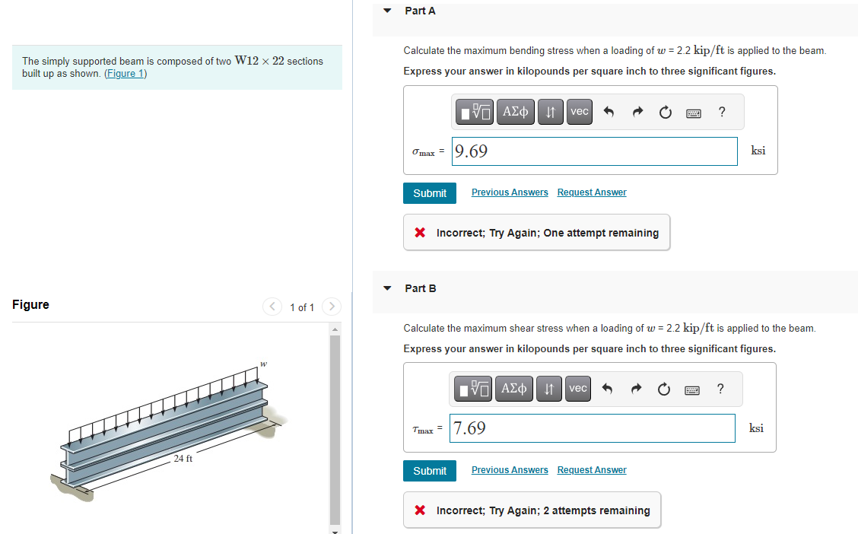The image size is (858, 534).
Task: Click the figure panel scrollbar thumb
Action: 335,430
